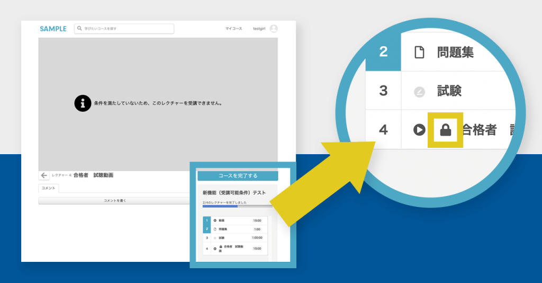Click the enlarged 試験 label
Viewport: 542px width, 283px height.
(x=449, y=91)
